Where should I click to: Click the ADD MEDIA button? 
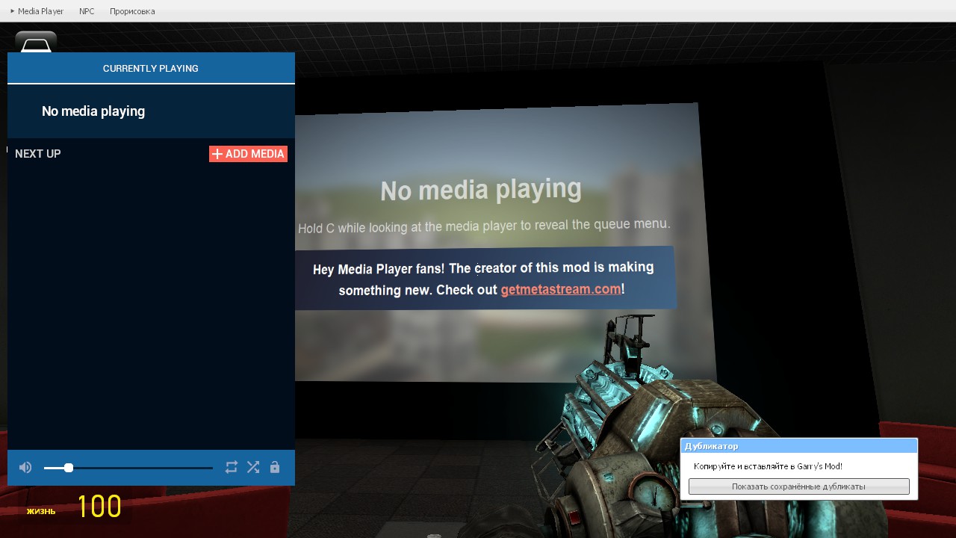coord(248,154)
